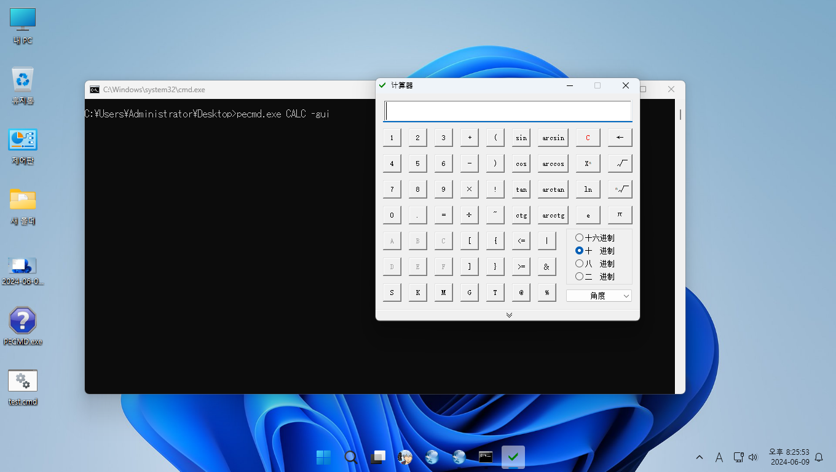Click the less-or-equal <= button
Screen dimensions: 836x472
[521, 241]
